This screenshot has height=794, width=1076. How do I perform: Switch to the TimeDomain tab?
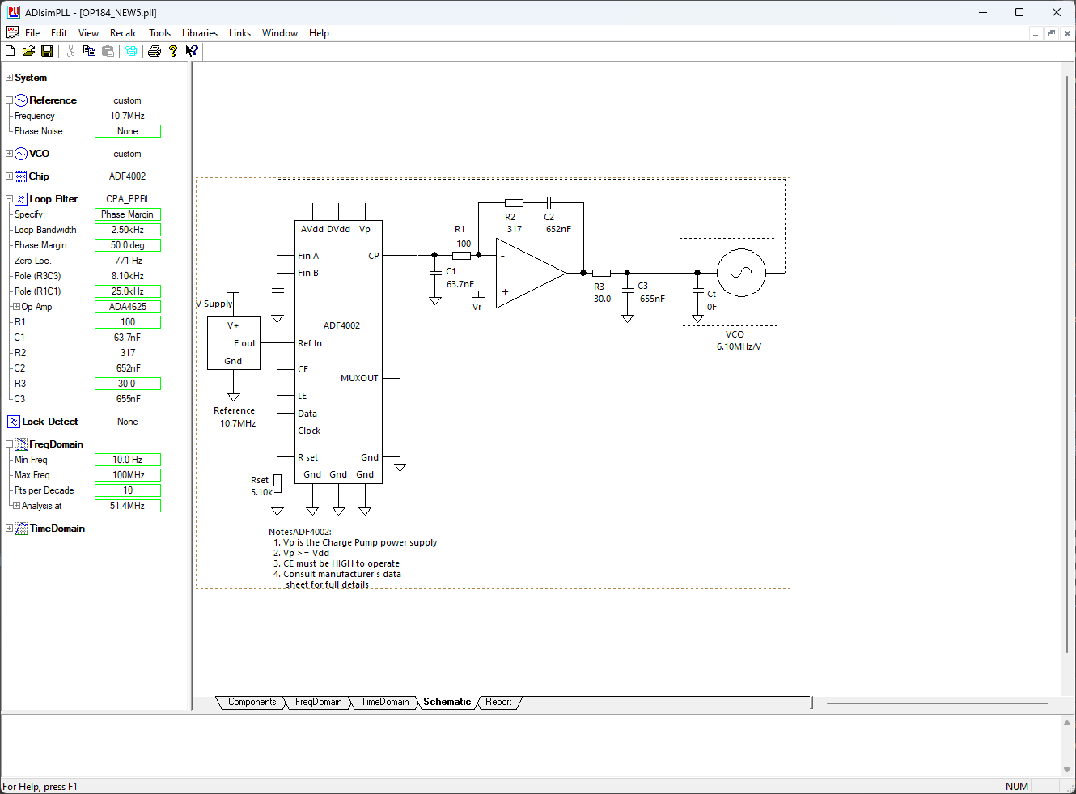coord(384,703)
